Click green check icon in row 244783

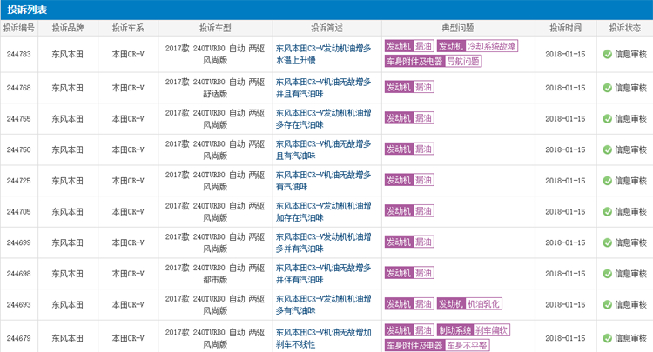point(607,55)
